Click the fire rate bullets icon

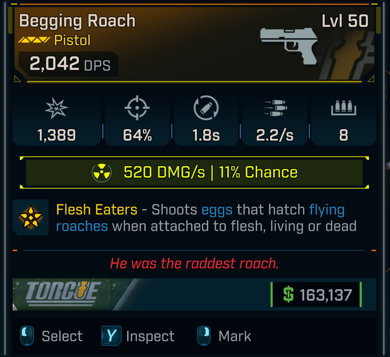pos(275,108)
